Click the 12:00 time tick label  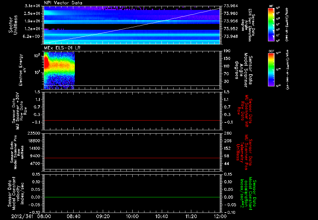point(220,216)
